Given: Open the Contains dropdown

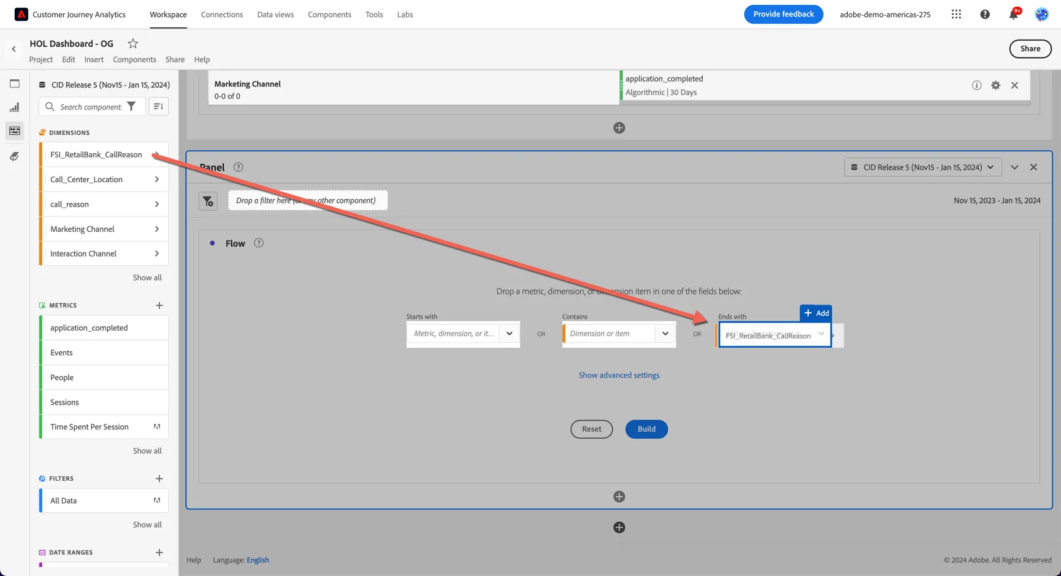Looking at the screenshot, I should 665,334.
